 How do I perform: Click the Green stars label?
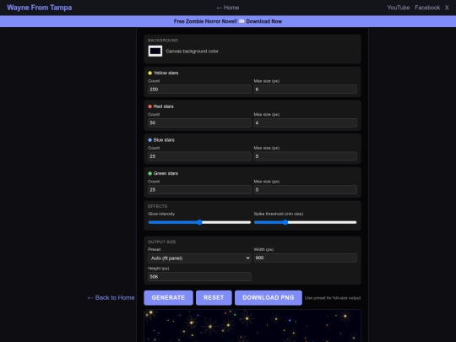click(166, 173)
